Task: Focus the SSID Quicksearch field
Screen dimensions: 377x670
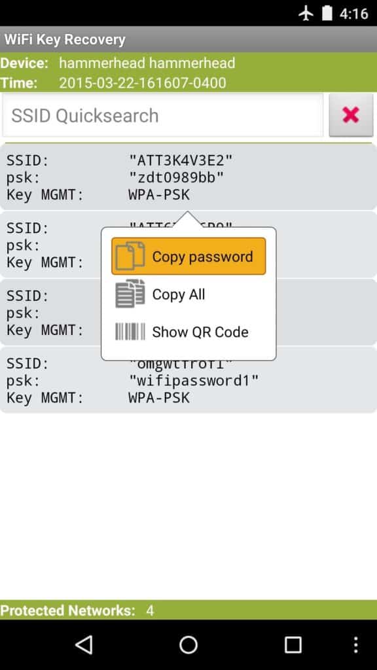Action: [x=163, y=115]
